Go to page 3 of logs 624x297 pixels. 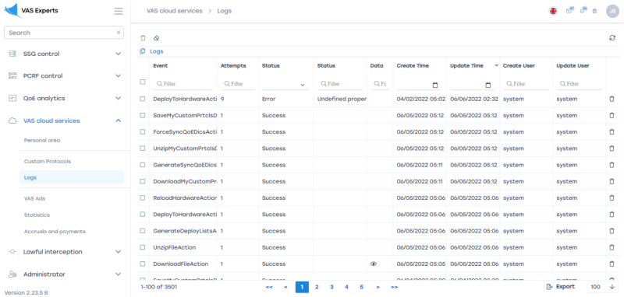point(331,287)
